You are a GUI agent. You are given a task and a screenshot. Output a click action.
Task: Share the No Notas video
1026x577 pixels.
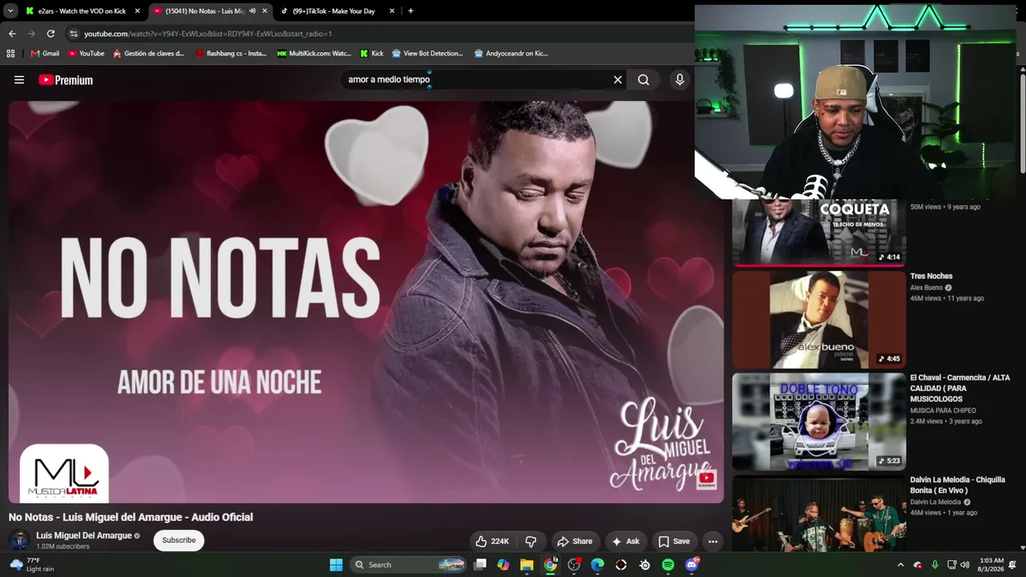point(575,542)
